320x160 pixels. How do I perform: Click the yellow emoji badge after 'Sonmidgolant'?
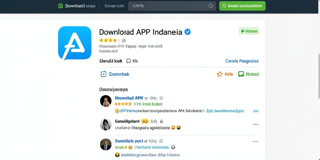145,121
